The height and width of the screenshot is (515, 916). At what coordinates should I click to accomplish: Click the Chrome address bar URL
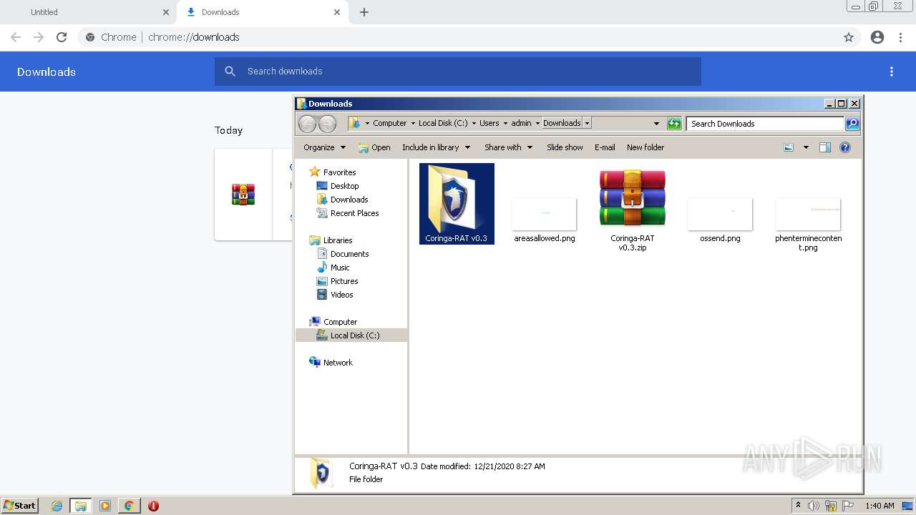click(194, 37)
